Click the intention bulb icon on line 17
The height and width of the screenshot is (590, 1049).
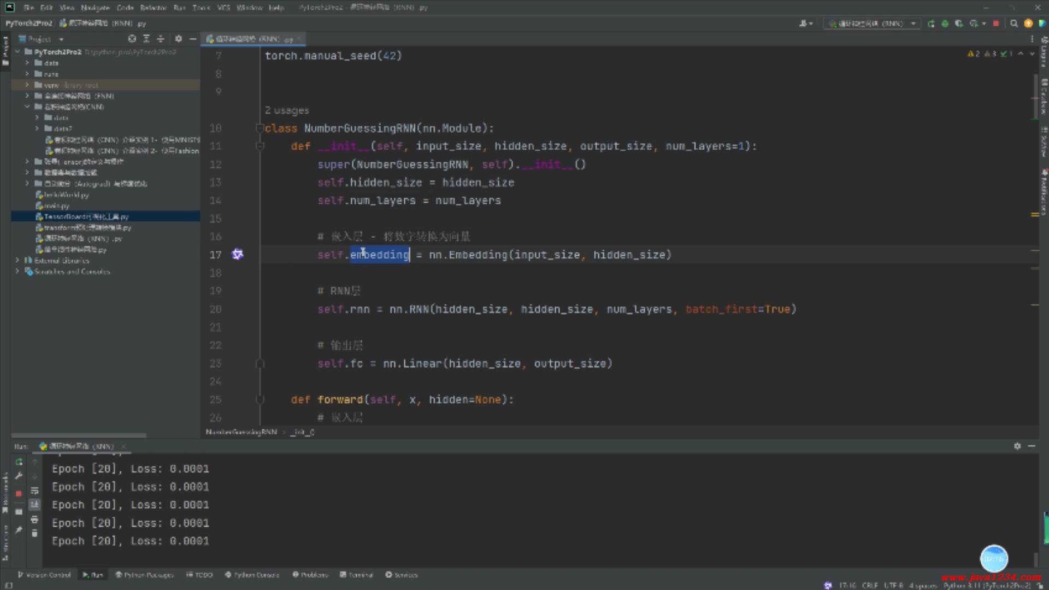coord(238,255)
